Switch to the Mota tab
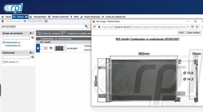 click(76, 17)
